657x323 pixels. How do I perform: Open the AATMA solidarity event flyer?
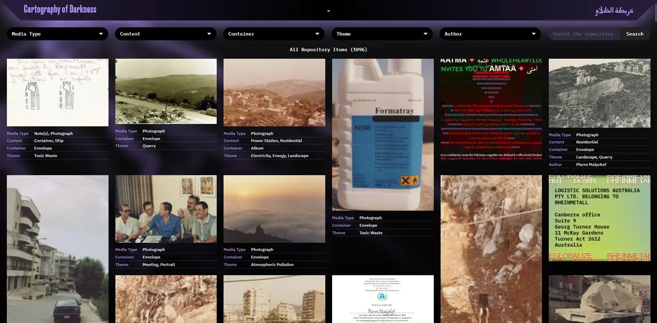pos(491,110)
